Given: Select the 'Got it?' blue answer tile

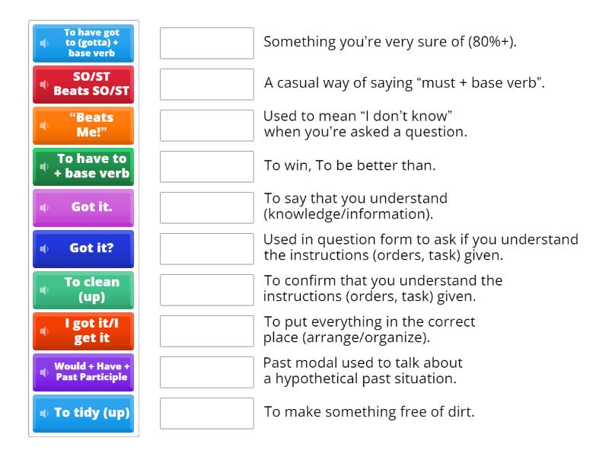Looking at the screenshot, I should (84, 249).
